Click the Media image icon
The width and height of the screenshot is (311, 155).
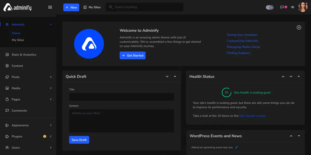pyautogui.click(x=7, y=88)
